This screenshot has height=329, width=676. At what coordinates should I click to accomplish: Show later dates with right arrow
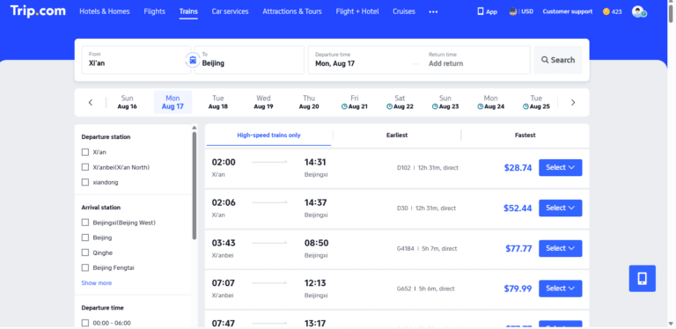pos(573,103)
